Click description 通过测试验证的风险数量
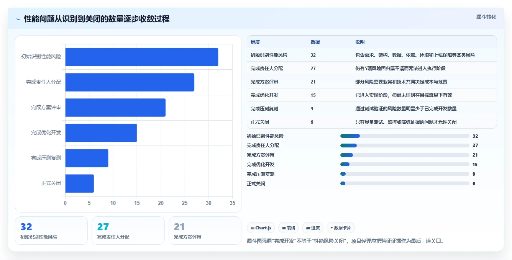The height and width of the screenshot is (260, 512). click(406, 109)
